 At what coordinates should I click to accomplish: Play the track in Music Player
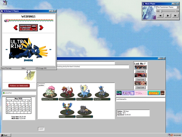(x=168, y=16)
